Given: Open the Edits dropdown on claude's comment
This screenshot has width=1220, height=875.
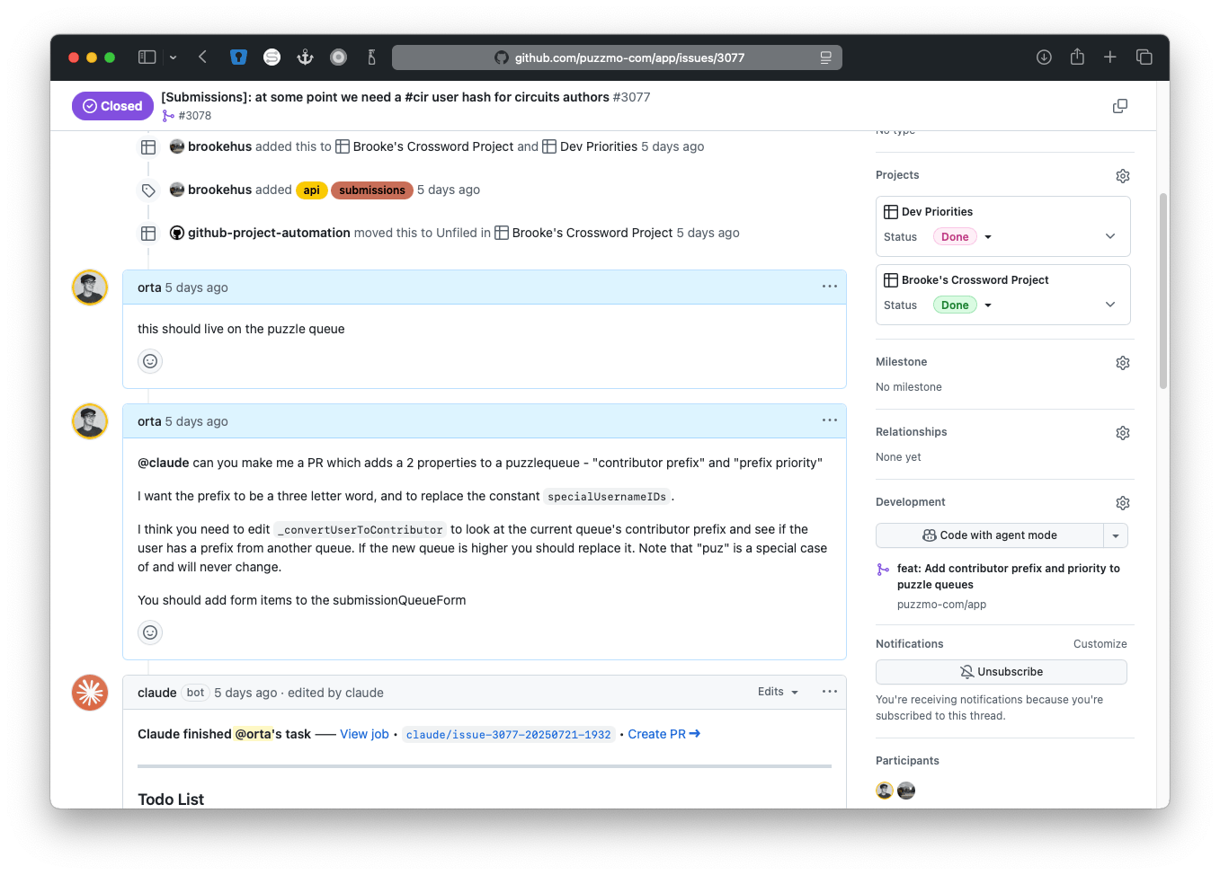Looking at the screenshot, I should pos(777,692).
